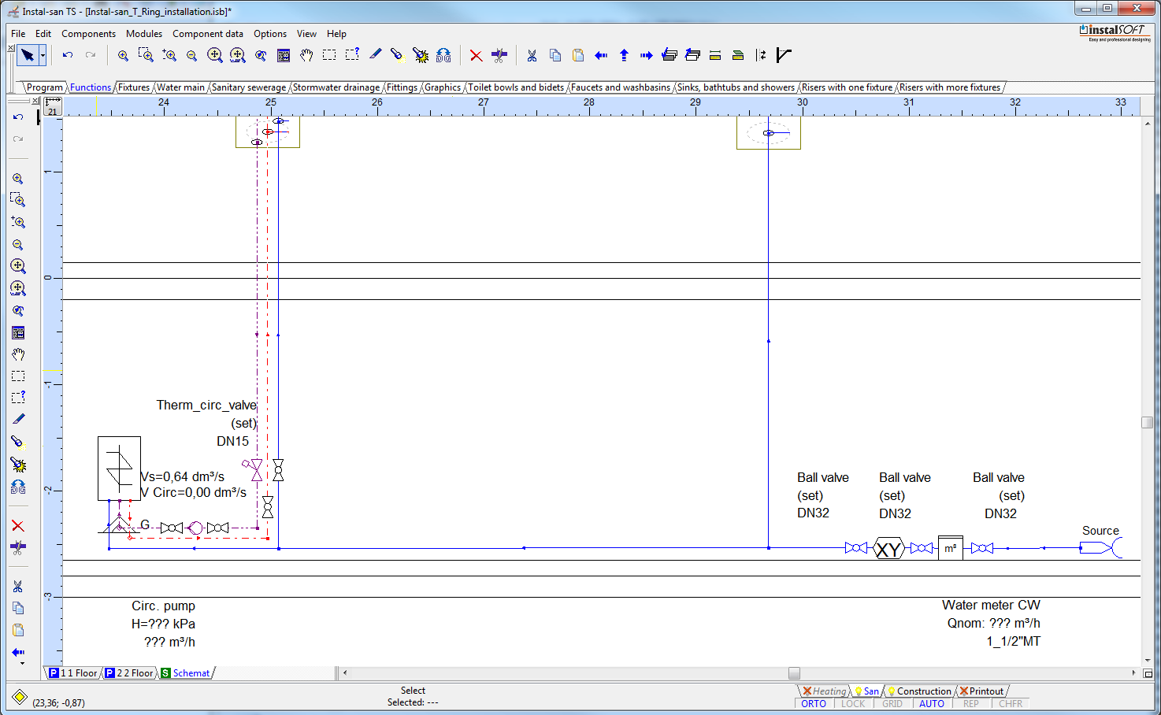Screen dimensions: 1161x715
Task: Select Zoom window tool in top toolbar
Action: (146, 55)
